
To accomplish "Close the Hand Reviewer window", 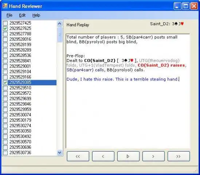I will (194, 6).
